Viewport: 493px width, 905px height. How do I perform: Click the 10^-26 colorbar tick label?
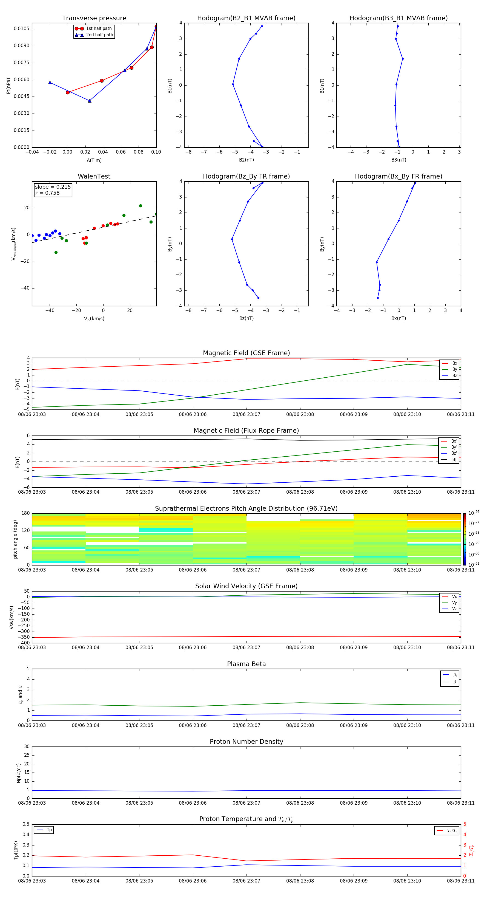474,513
